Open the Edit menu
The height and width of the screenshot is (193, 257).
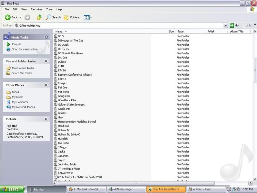pyautogui.click(x=15, y=9)
